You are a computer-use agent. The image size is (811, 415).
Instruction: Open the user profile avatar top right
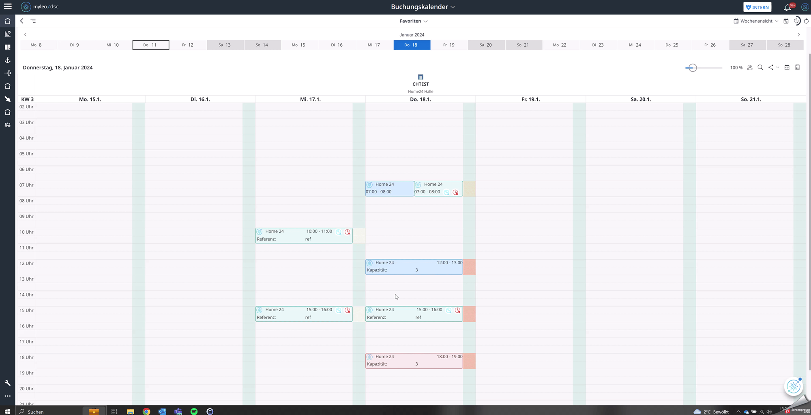coord(805,7)
